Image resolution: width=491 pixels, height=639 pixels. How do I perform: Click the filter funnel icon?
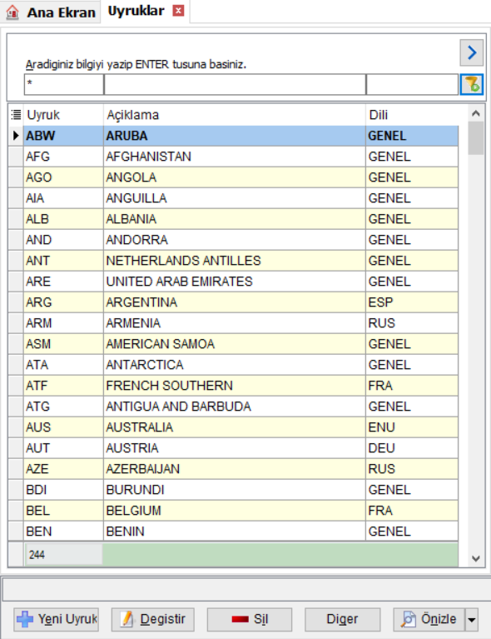coord(472,84)
